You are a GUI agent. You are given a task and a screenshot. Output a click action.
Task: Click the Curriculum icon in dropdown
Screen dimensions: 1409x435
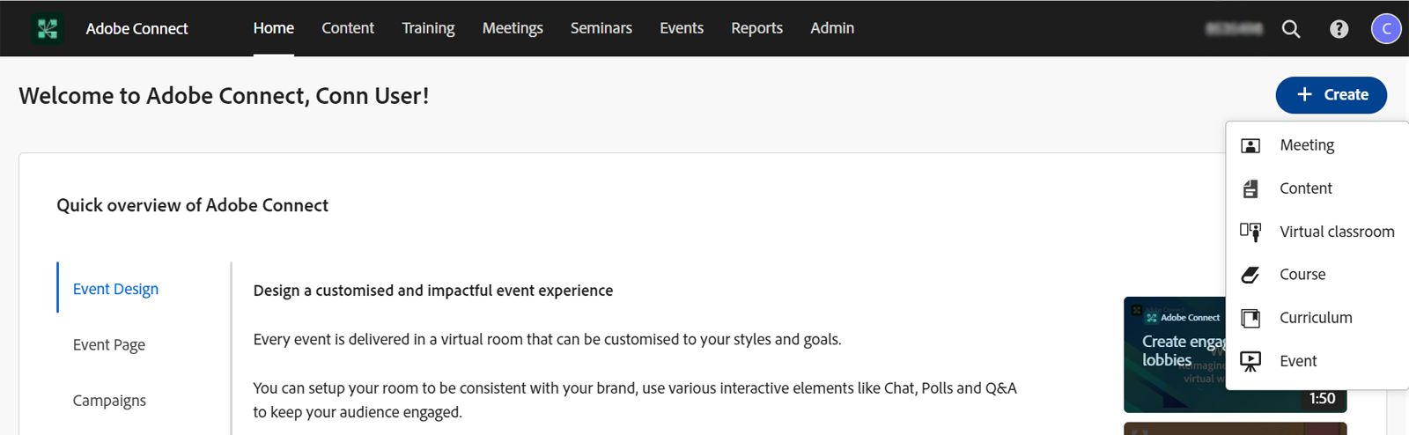[x=1250, y=318]
